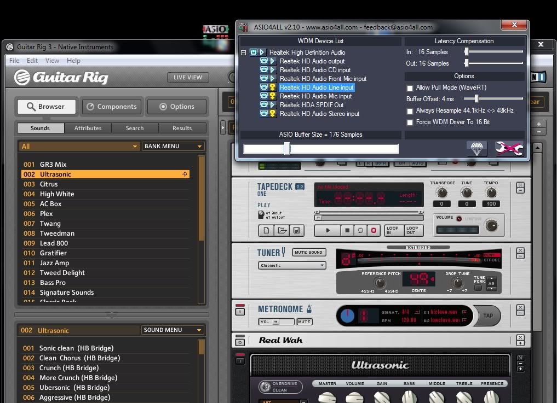
Task: Minimize the Tuner module
Action: coord(520,256)
